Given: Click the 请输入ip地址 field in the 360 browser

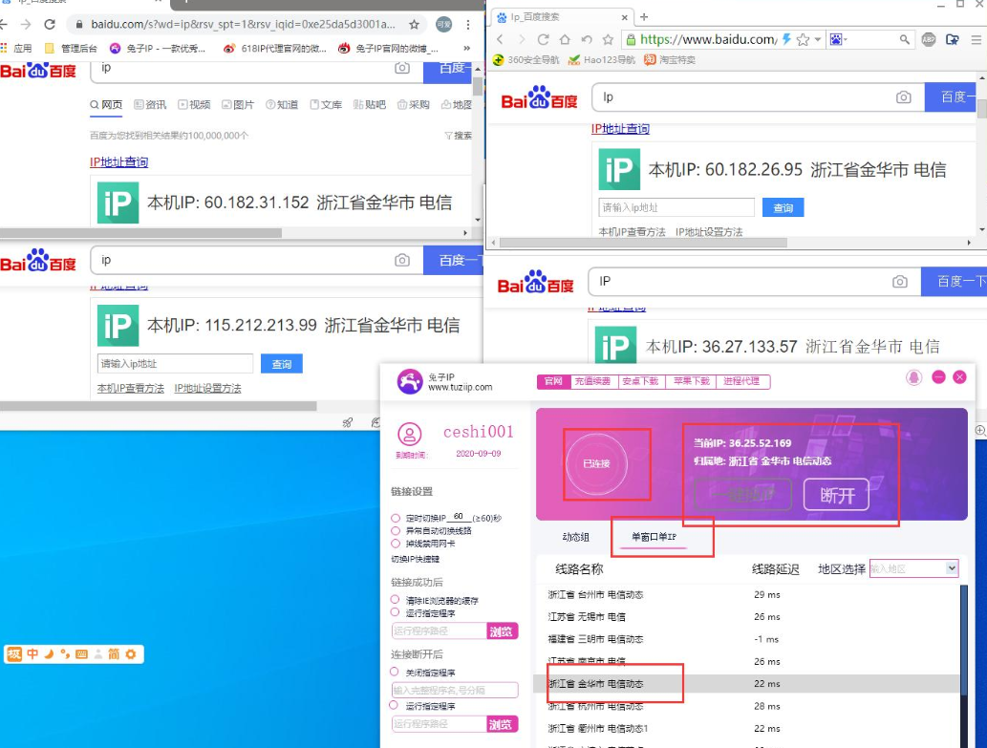Looking at the screenshot, I should 676,207.
